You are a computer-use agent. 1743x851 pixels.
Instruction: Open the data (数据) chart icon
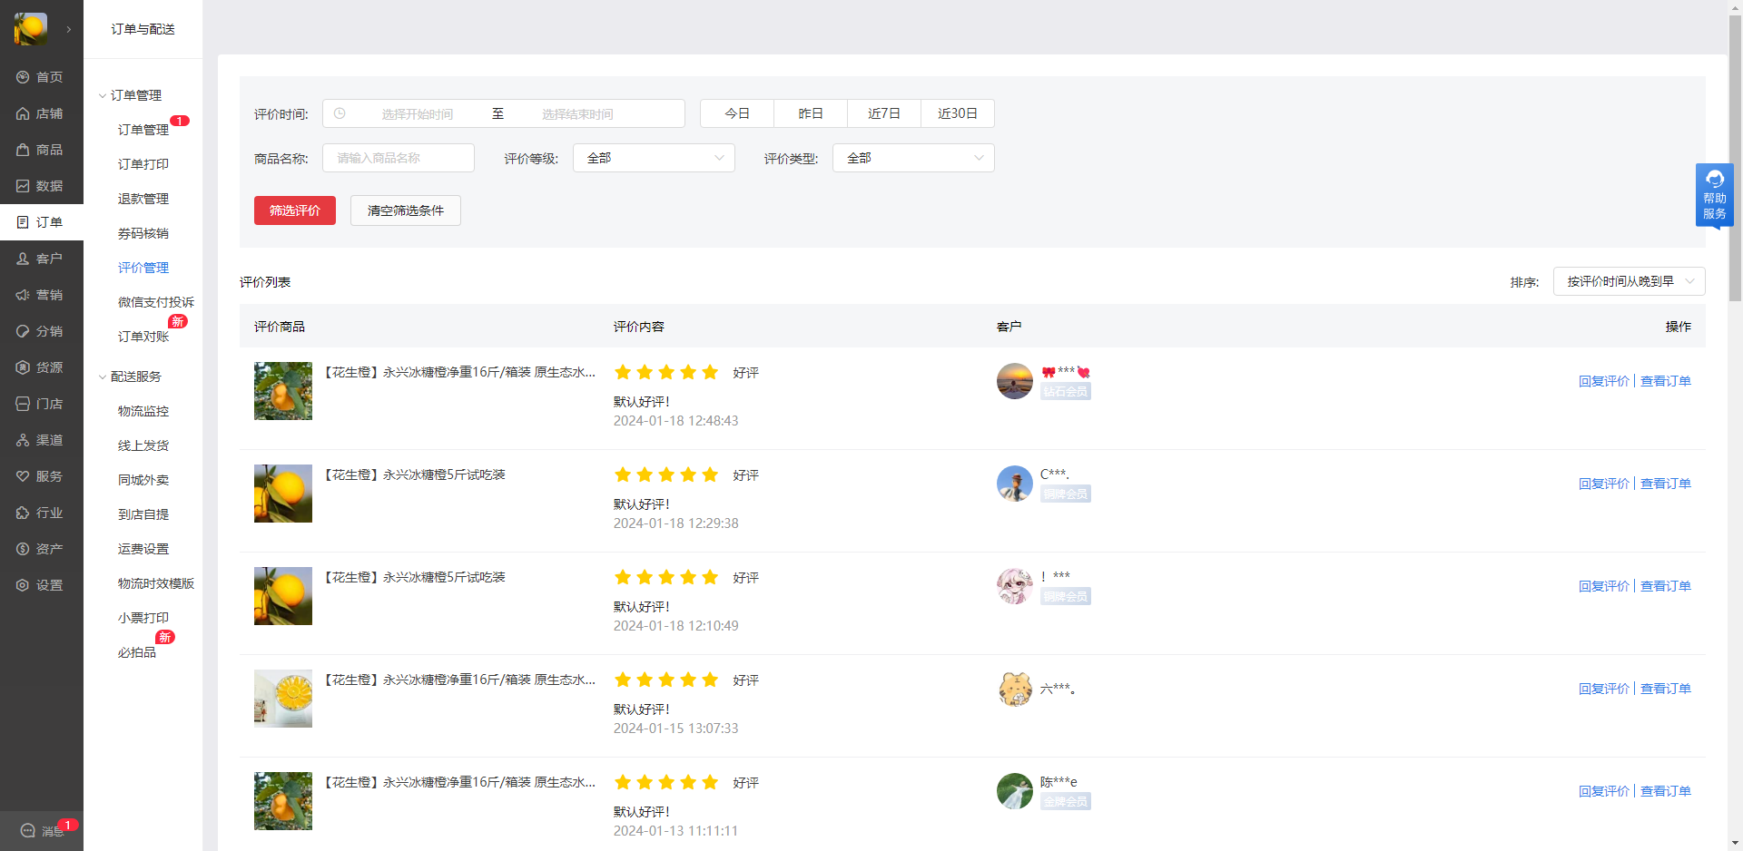23,186
